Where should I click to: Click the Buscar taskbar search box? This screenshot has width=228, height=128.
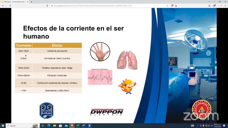pos(22,126)
